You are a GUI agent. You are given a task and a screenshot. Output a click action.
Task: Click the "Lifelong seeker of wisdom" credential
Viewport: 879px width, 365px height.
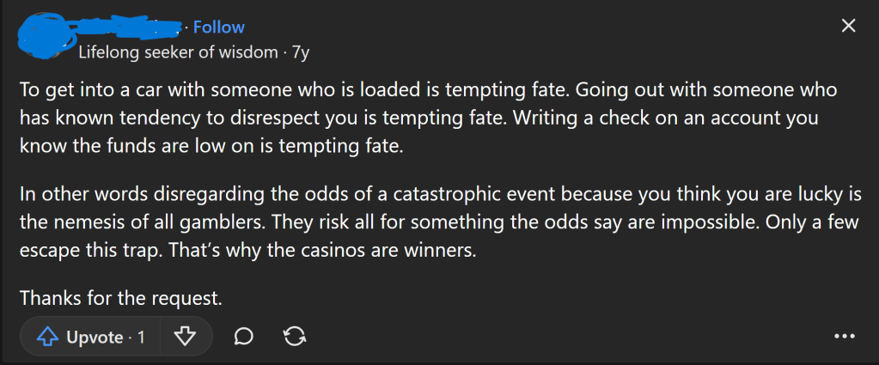coord(179,52)
